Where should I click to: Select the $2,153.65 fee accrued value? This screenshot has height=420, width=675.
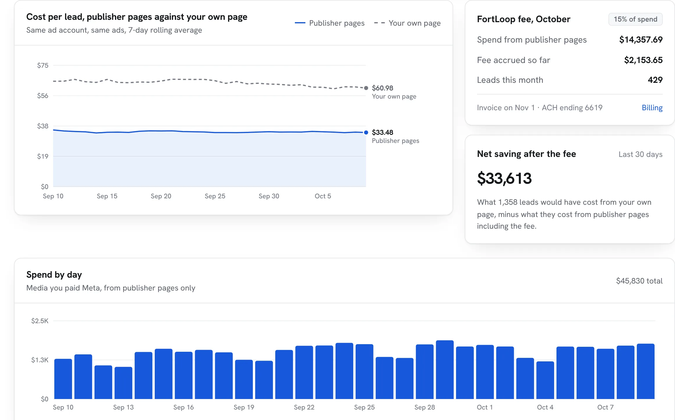click(643, 60)
